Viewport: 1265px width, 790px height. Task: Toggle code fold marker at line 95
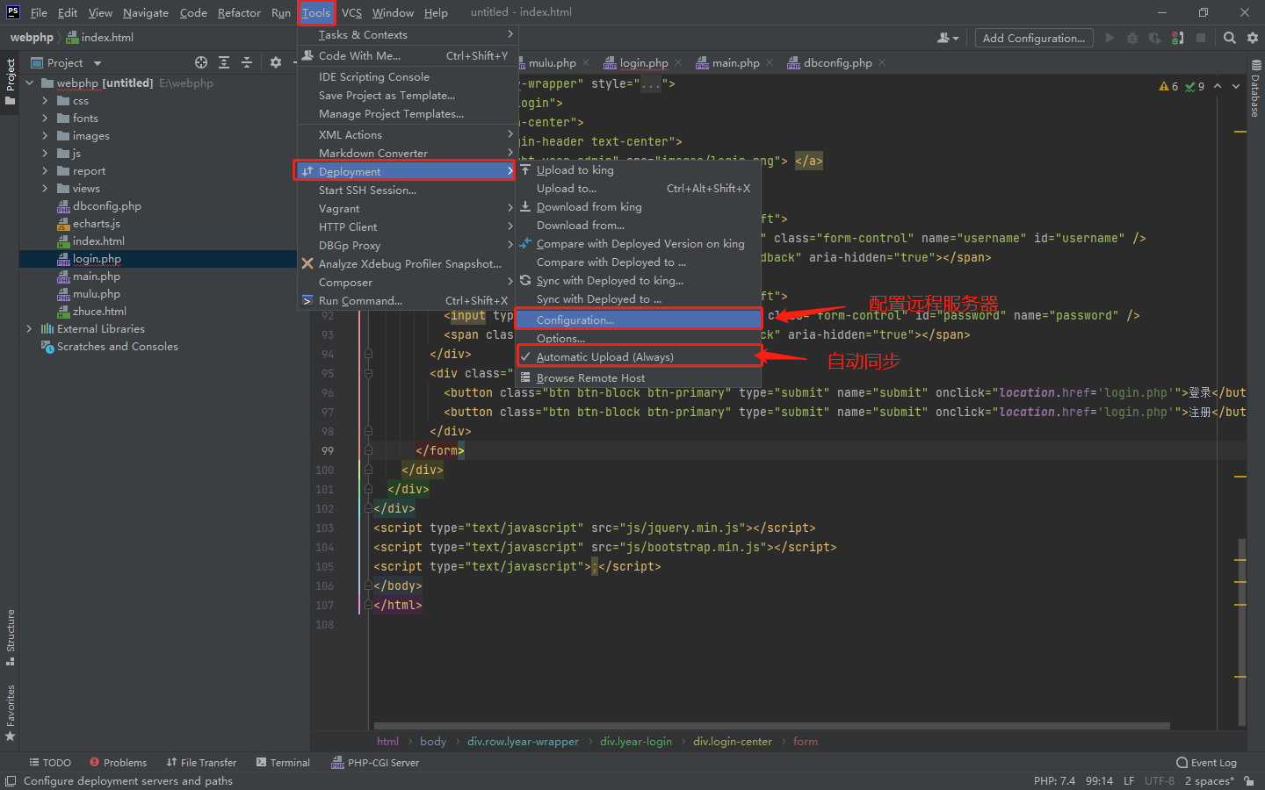coord(368,373)
